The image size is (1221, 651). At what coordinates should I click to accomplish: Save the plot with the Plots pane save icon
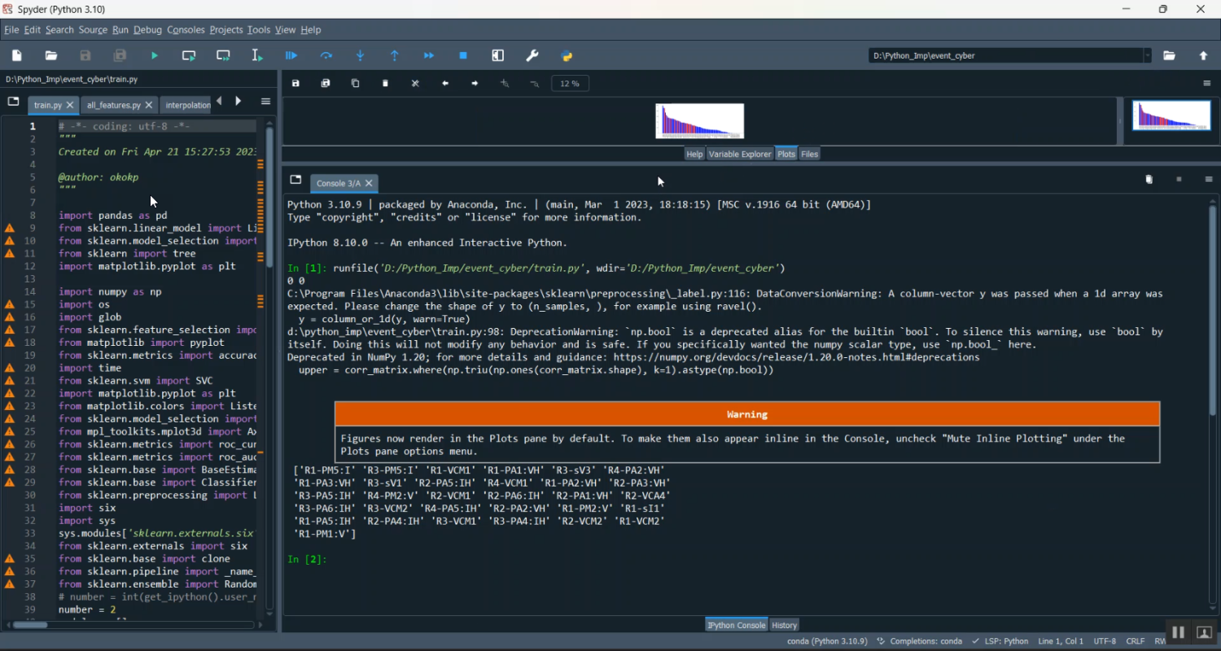[295, 83]
